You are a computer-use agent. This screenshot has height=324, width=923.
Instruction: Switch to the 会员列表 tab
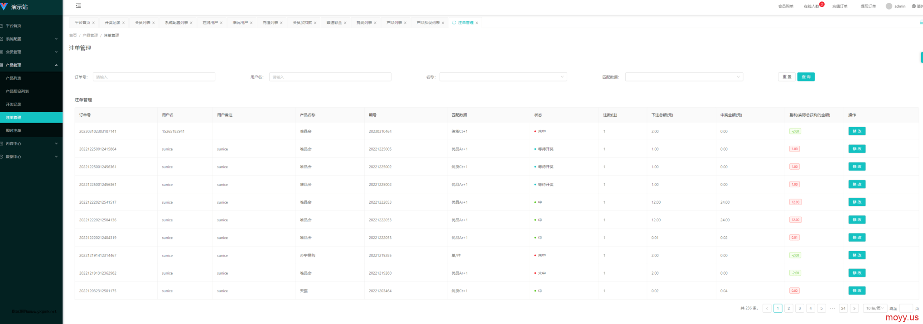click(x=142, y=23)
